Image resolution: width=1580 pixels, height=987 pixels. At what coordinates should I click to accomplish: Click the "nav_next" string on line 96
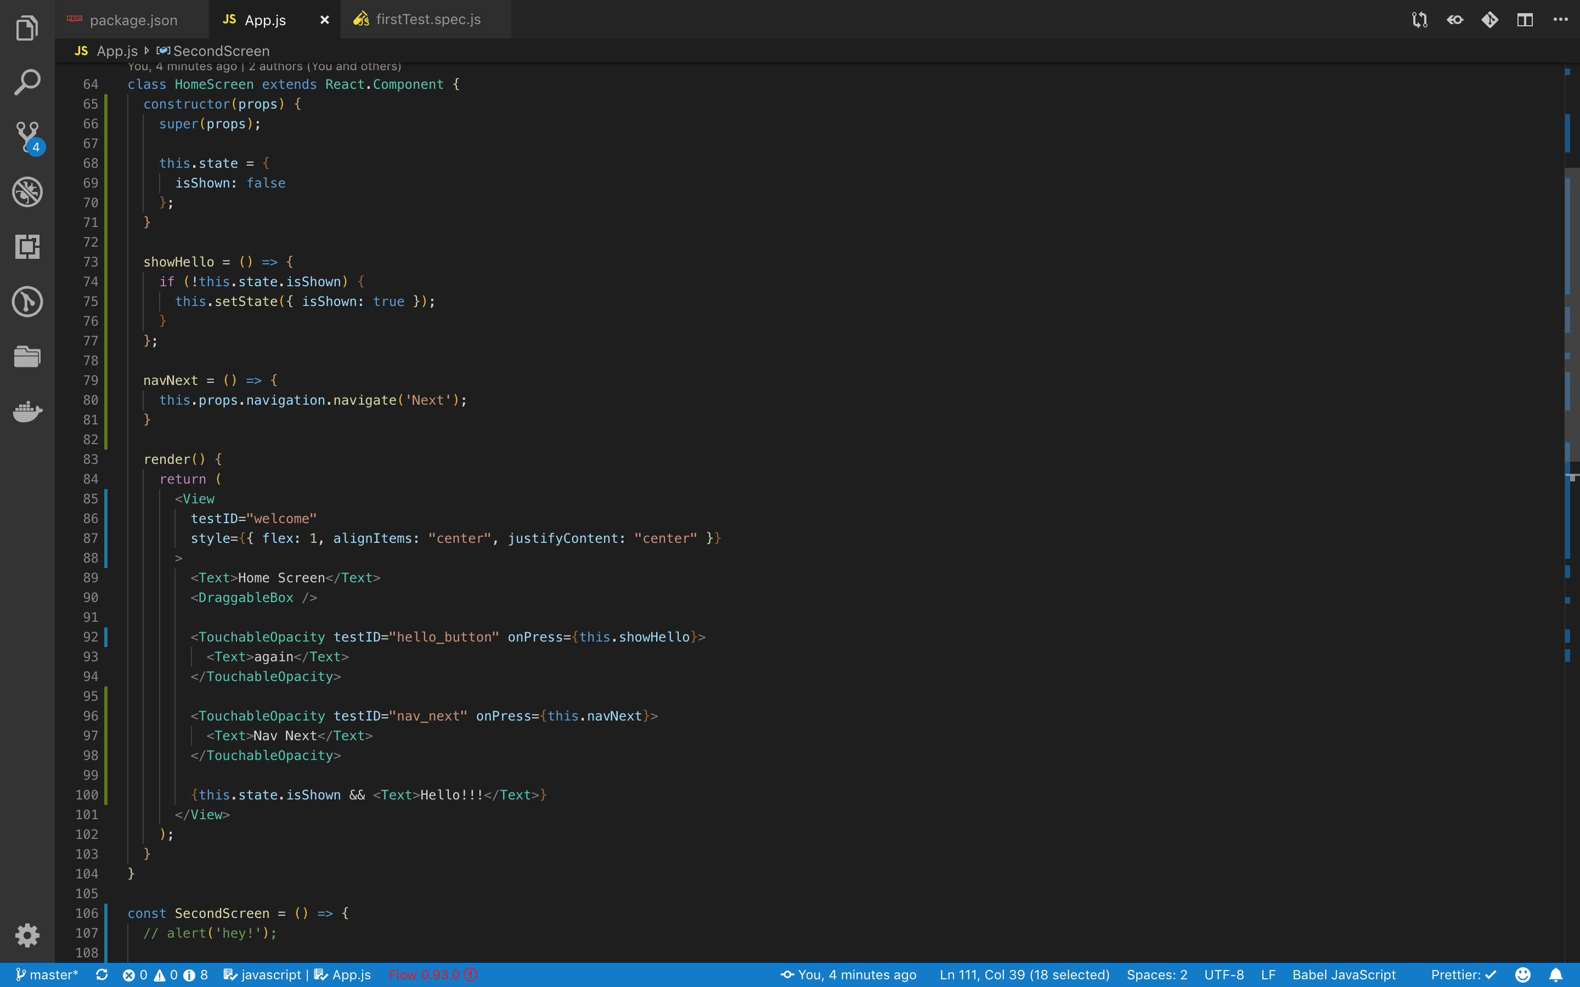tap(428, 716)
